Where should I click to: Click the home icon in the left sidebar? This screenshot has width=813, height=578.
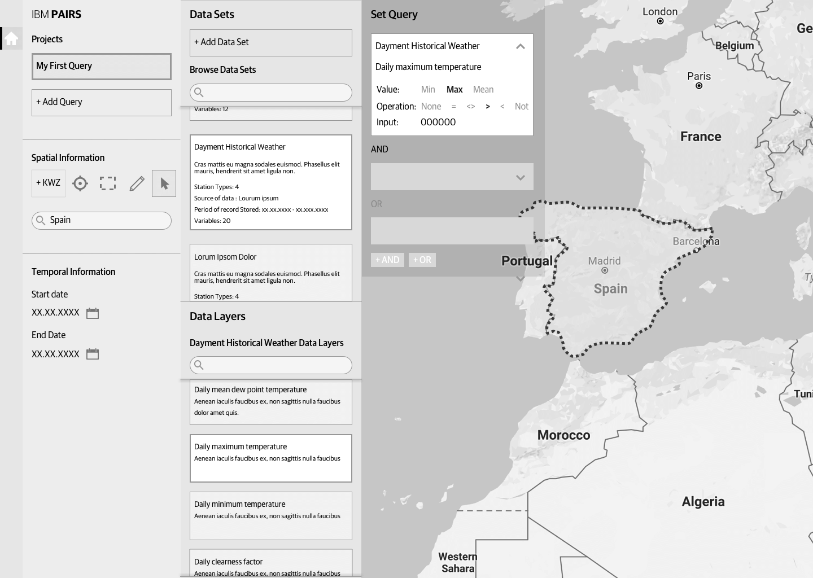pos(11,38)
